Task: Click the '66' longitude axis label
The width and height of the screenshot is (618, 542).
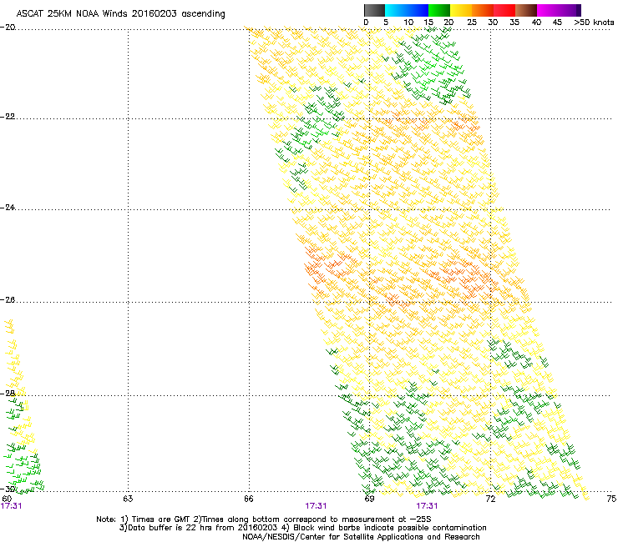Action: click(x=249, y=499)
